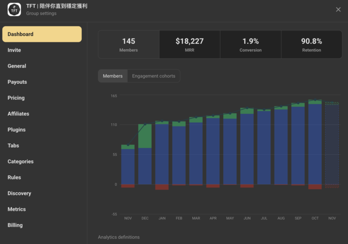Screen dimensions: 348x244
Task: Click the 145 Members stat card
Action: pyautogui.click(x=129, y=45)
